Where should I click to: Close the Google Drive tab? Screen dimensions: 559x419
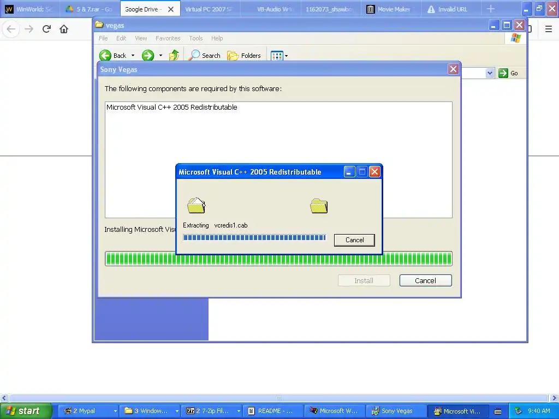tap(171, 9)
